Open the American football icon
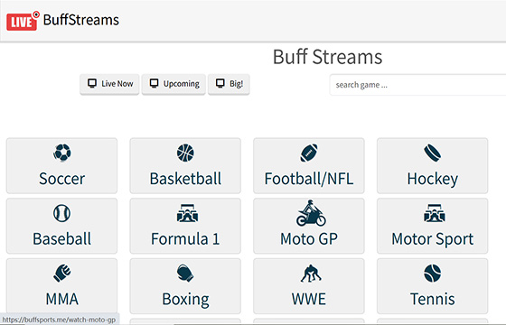The height and width of the screenshot is (325, 506). pyautogui.click(x=309, y=153)
